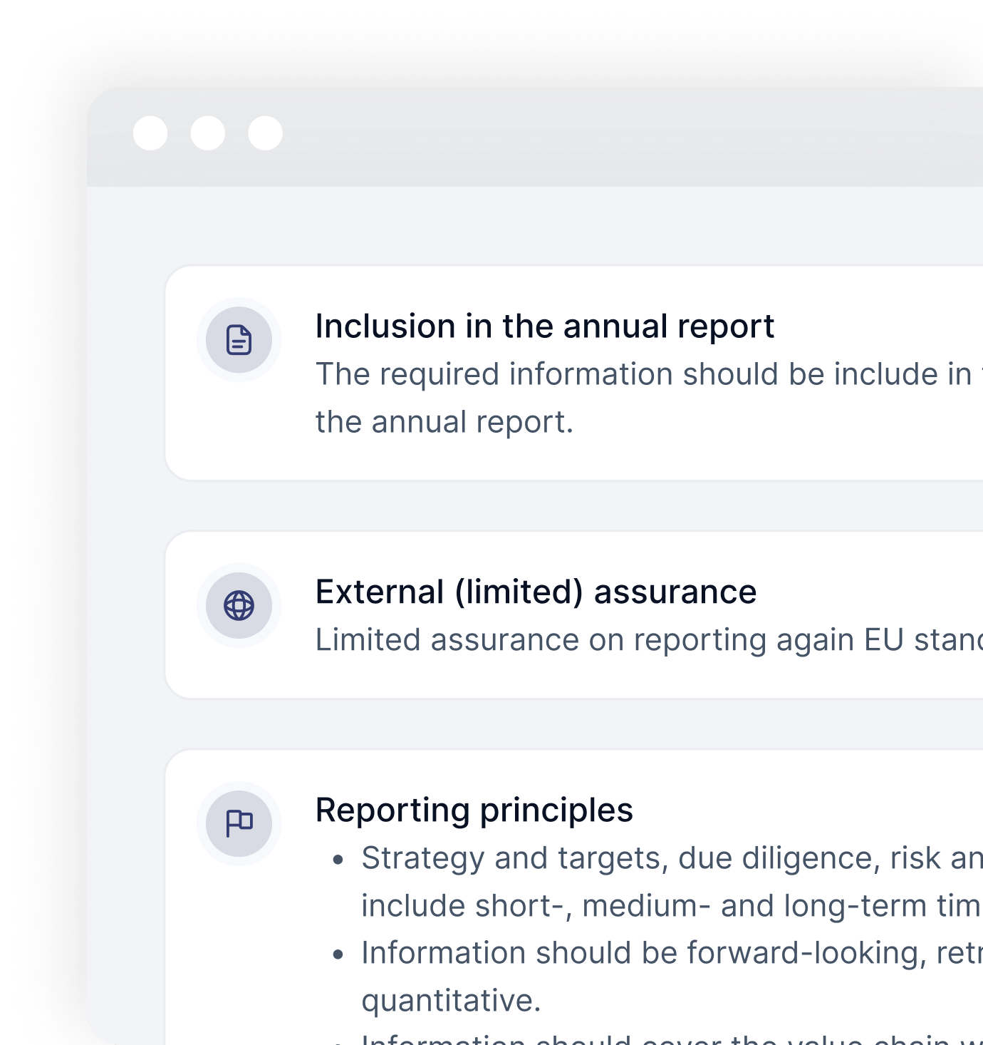Select the "Inclusion in the annual report" heading
The image size is (983, 1045).
[544, 326]
